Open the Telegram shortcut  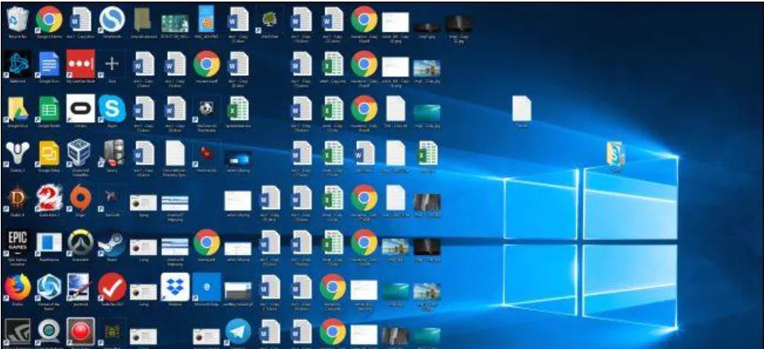[x=237, y=332]
